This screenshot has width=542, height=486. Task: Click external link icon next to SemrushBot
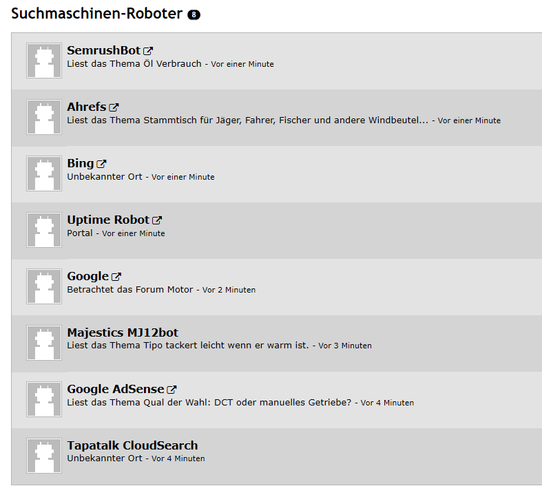click(x=148, y=51)
